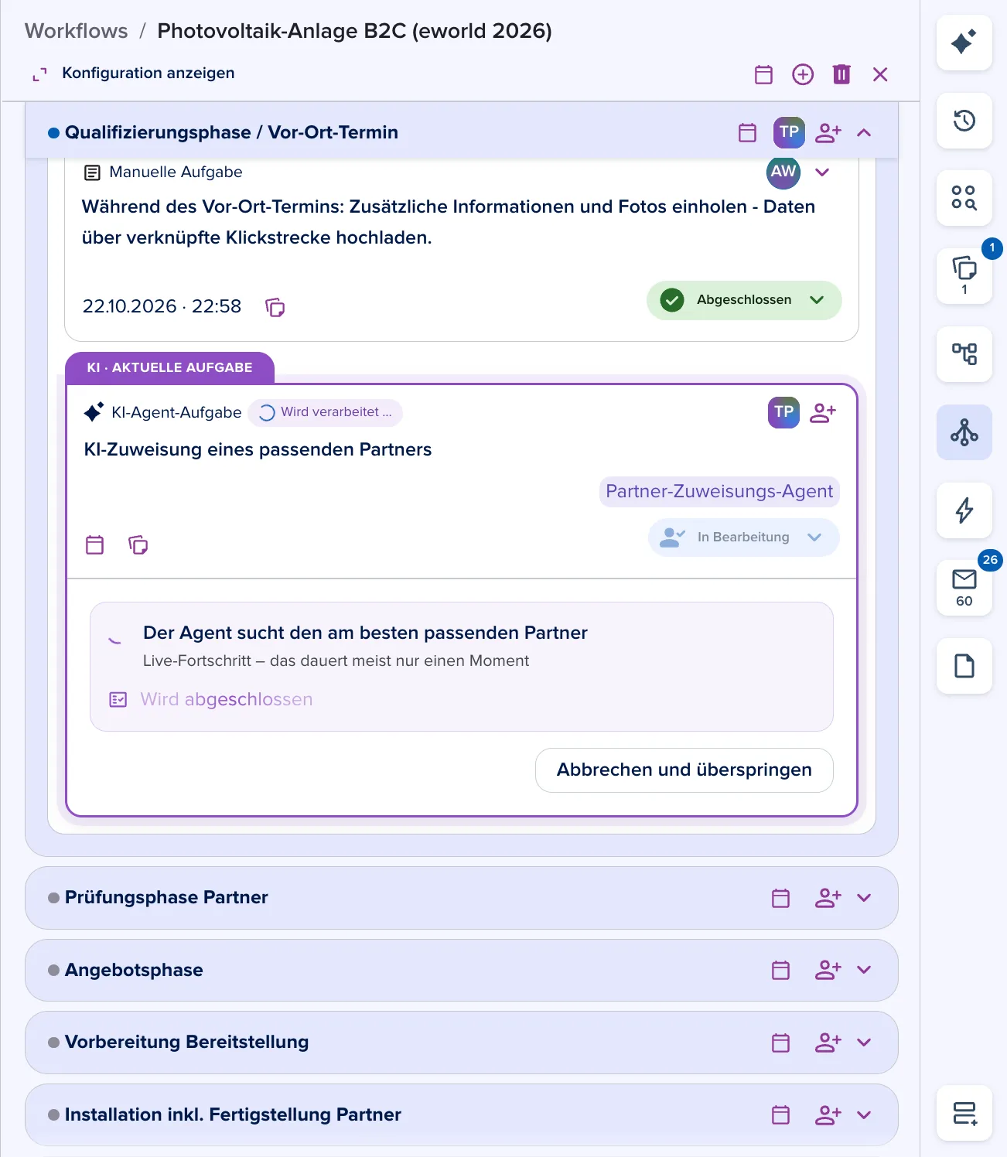This screenshot has width=1007, height=1157.
Task: Click the Partner-Zuweisungs-Agent tag
Action: tap(719, 492)
